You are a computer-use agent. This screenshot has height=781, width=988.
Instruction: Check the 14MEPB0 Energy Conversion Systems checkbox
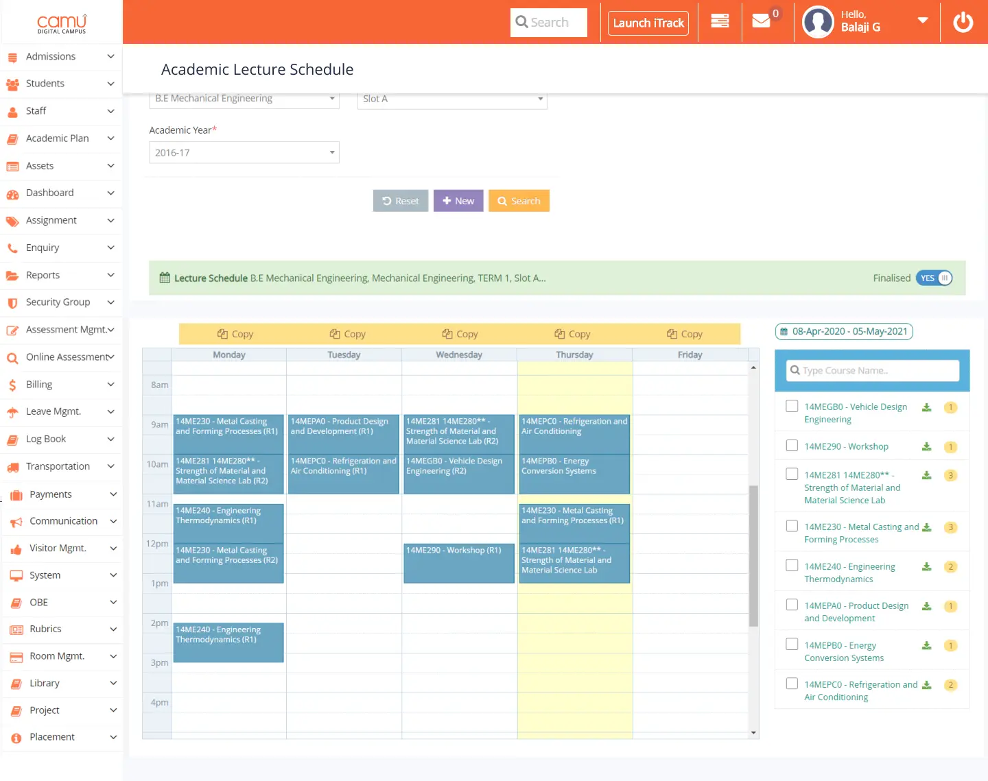792,645
